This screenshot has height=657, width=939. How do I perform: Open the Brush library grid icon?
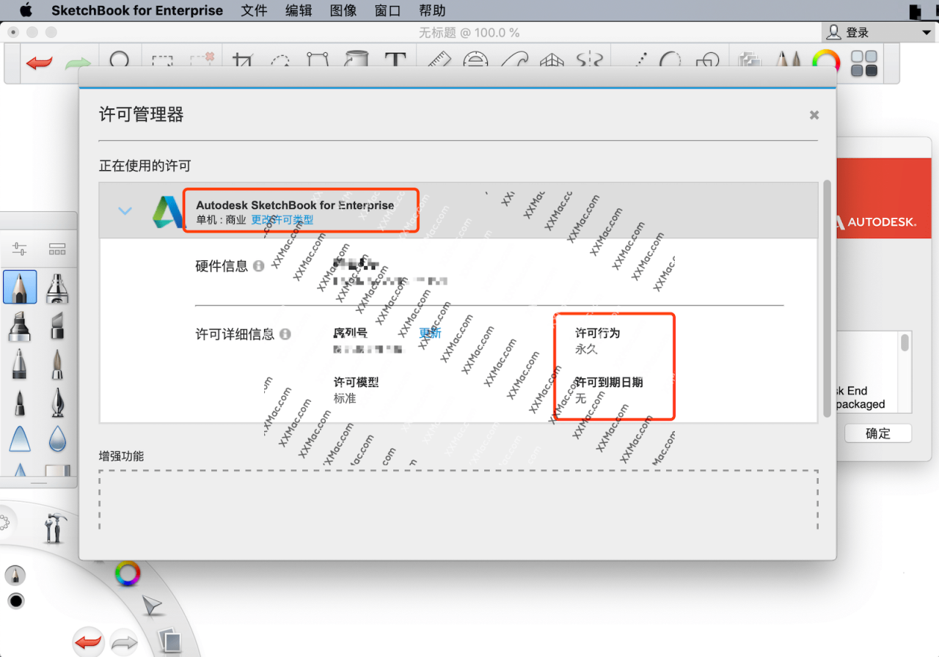coord(57,249)
